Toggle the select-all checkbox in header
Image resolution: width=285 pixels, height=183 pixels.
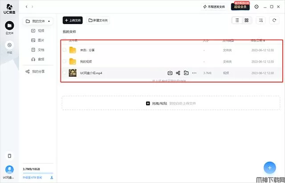pos(64,40)
